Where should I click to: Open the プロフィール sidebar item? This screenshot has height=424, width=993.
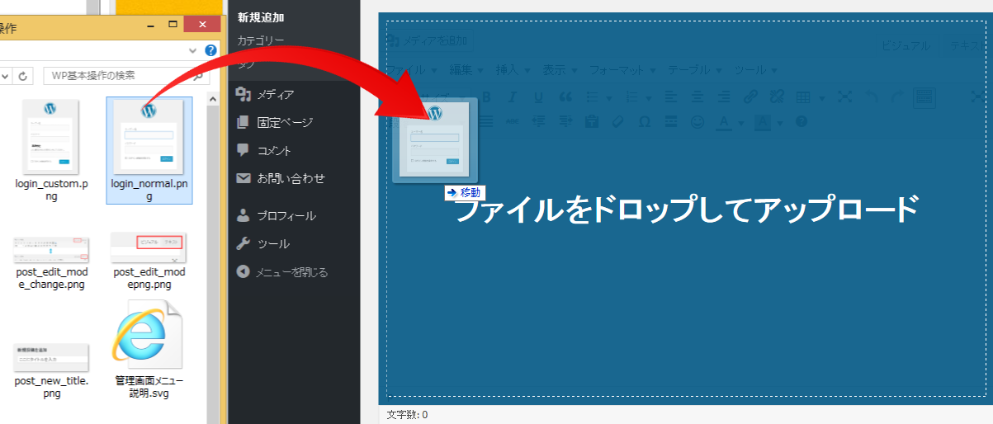[286, 216]
